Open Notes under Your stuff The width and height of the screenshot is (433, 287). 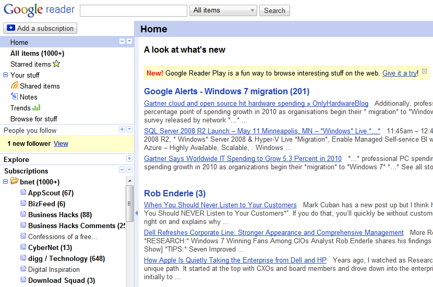pyautogui.click(x=29, y=97)
